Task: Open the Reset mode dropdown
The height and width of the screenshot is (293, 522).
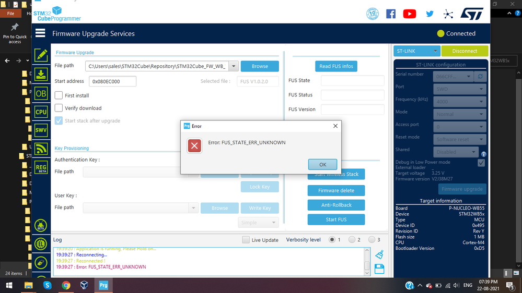Action: point(459,139)
